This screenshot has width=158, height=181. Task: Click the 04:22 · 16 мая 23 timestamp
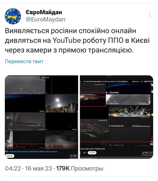tap(28, 168)
